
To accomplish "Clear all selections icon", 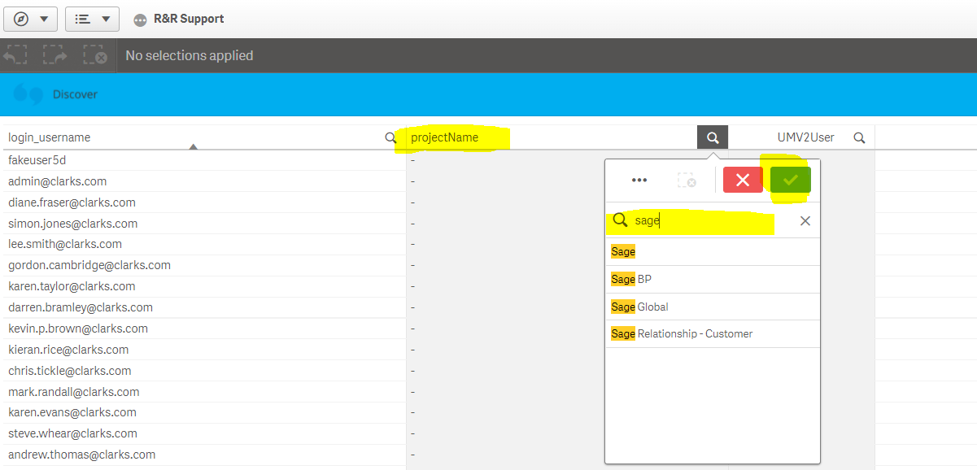I will tap(96, 55).
